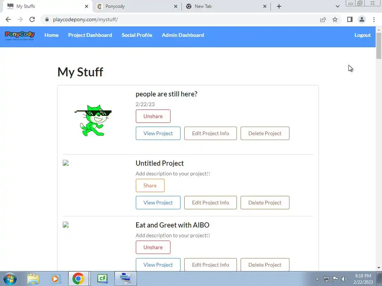Screen dimensions: 382x286
Task: View the Untitled Project
Action: (x=158, y=203)
